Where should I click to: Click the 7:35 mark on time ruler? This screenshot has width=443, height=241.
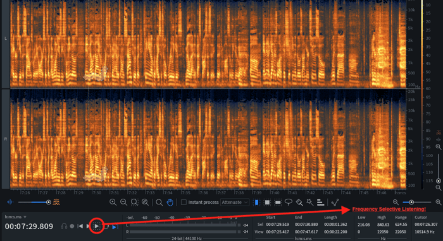(186, 192)
